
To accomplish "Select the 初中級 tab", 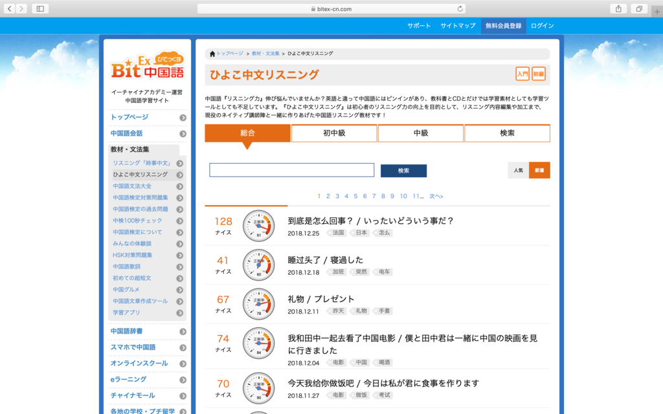I will coord(334,133).
